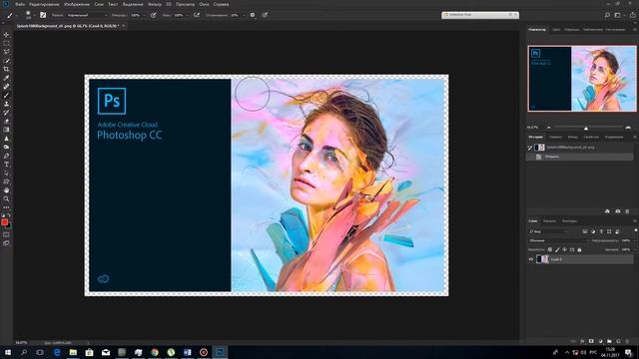Open the tool preset picker arrow
This screenshot has width=639, height=359.
click(x=17, y=16)
